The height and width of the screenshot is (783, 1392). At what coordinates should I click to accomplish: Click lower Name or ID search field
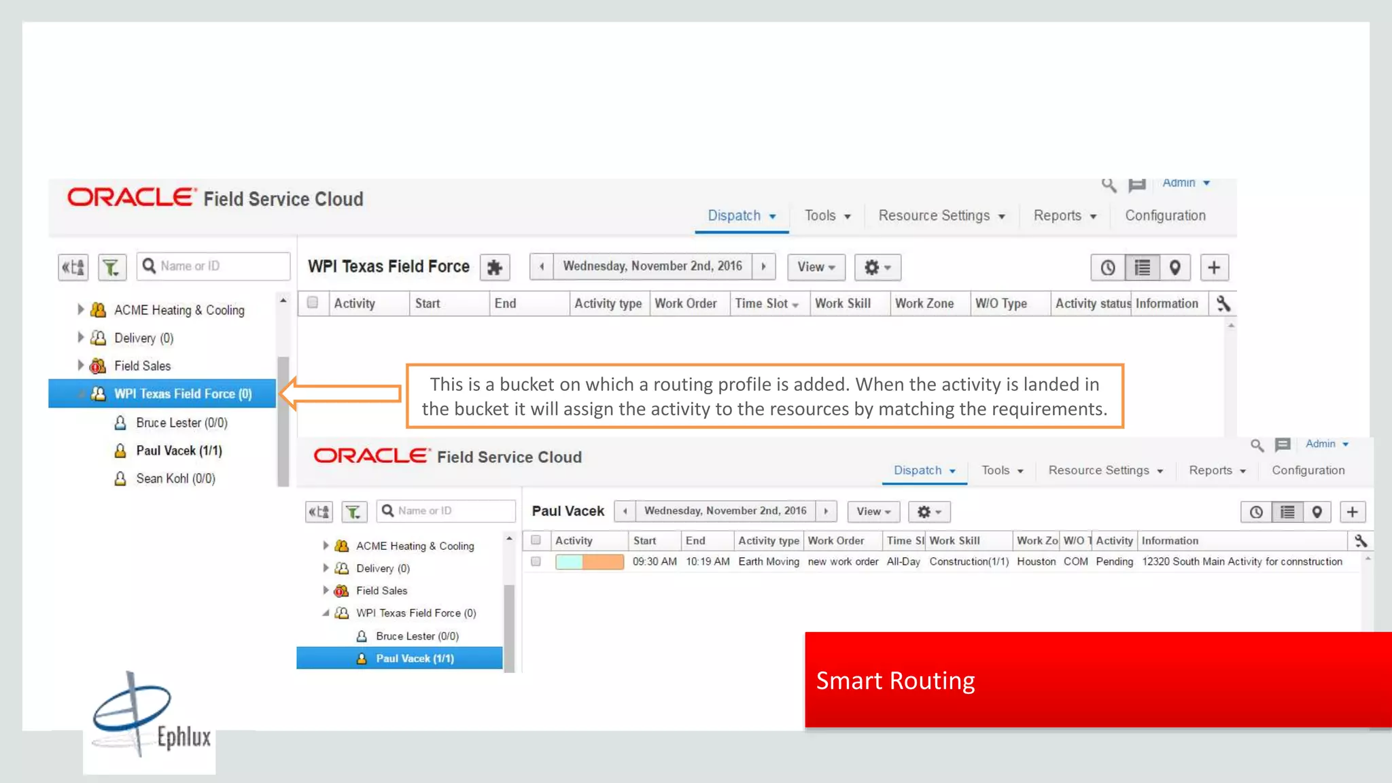(x=446, y=511)
